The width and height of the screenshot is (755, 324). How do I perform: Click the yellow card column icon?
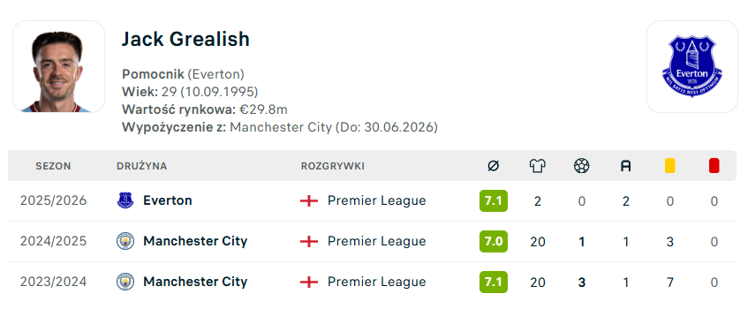(x=669, y=166)
